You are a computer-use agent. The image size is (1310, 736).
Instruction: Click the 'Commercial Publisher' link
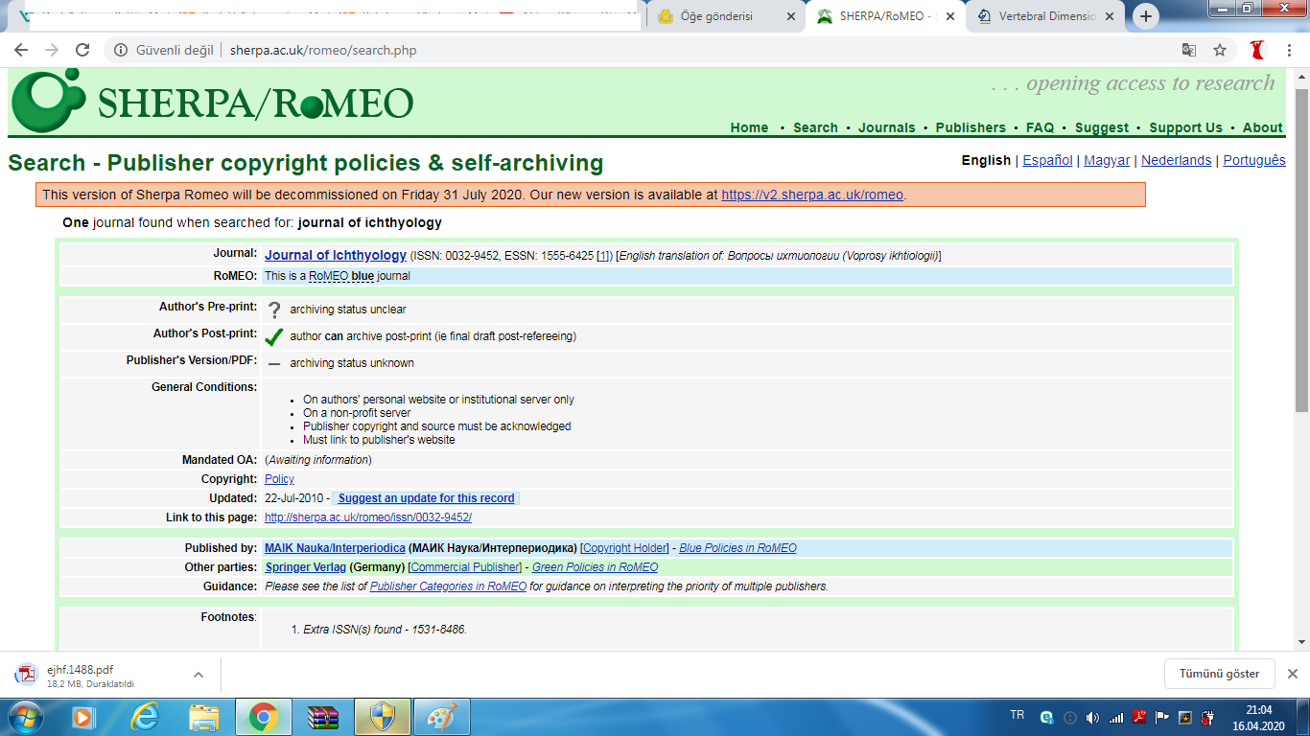(465, 567)
